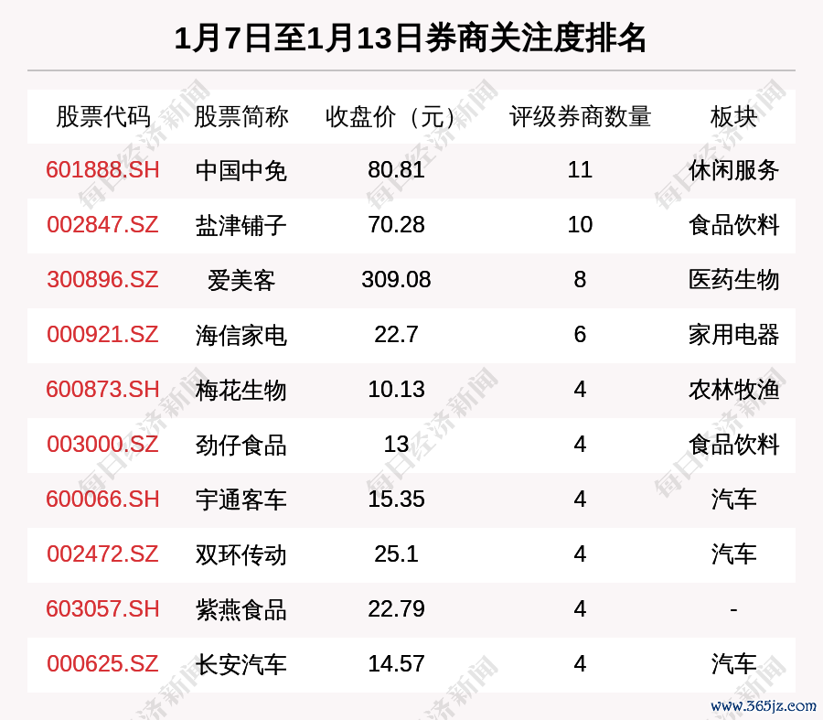Click closing price 309.08

(x=396, y=279)
